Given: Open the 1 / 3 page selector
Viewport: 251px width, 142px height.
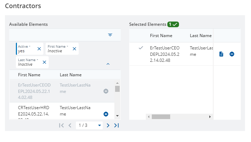Looking at the screenshot, I should (x=89, y=125).
